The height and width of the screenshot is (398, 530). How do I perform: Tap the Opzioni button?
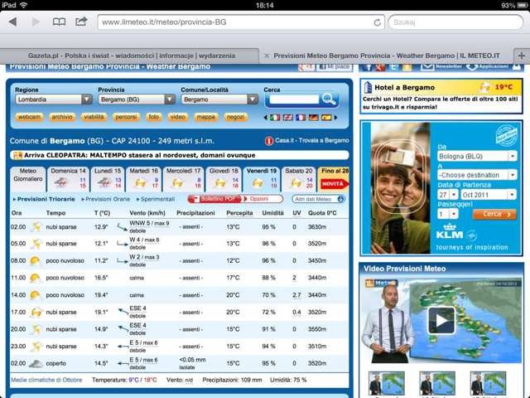click(263, 199)
